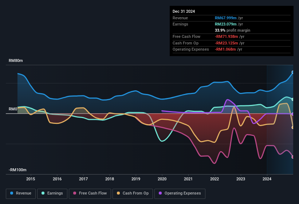
Task: Select the 2018 x-axis year label
Action: pyautogui.click(x=110, y=179)
